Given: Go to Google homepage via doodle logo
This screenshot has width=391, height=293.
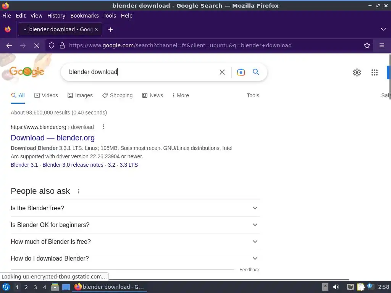Looking at the screenshot, I should [x=27, y=72].
